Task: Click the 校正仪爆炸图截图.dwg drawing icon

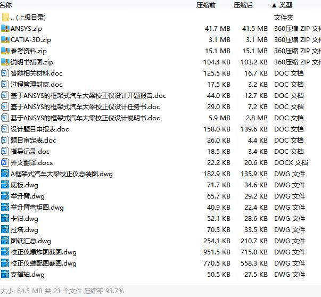Action: 5,252
